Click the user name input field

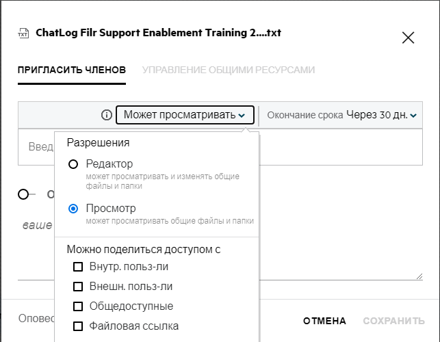coord(38,147)
